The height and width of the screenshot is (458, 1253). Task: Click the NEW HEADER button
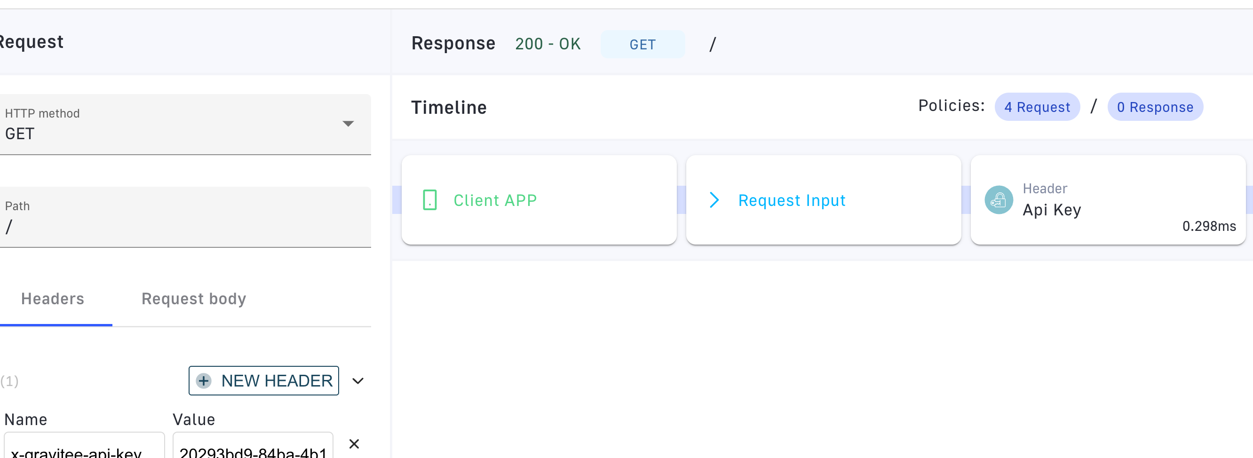click(x=263, y=381)
